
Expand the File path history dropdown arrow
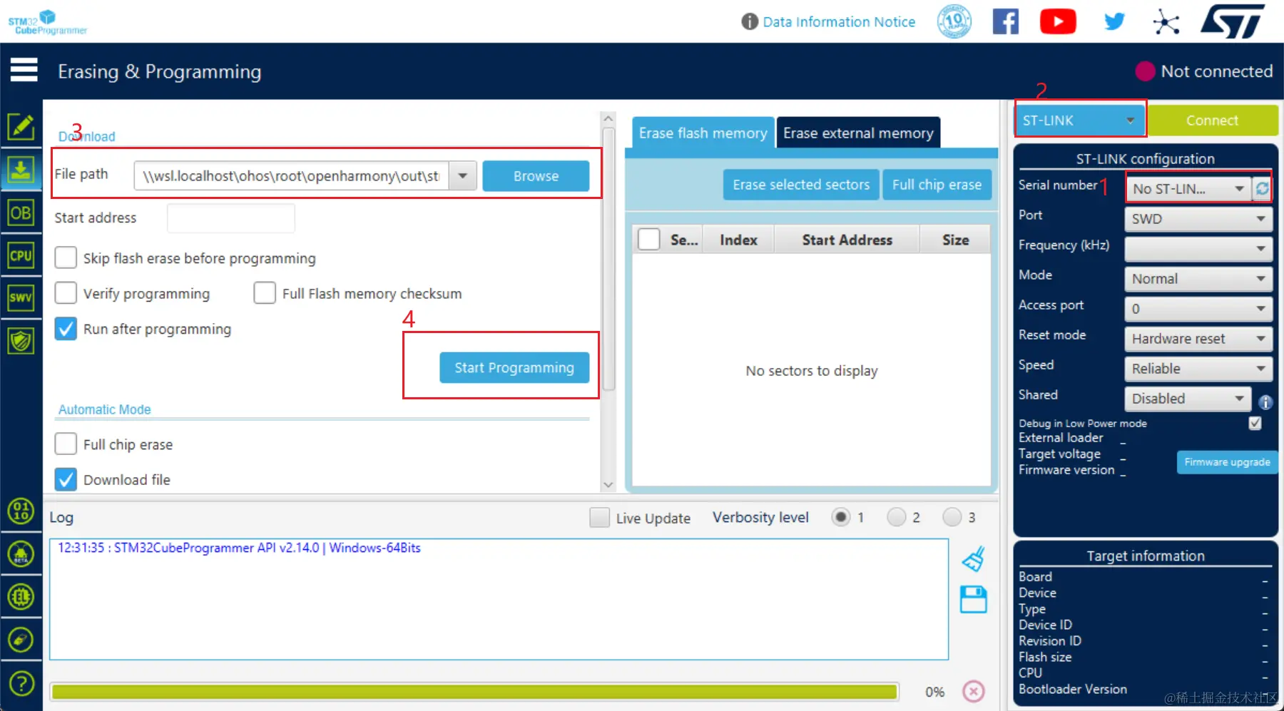pyautogui.click(x=463, y=175)
